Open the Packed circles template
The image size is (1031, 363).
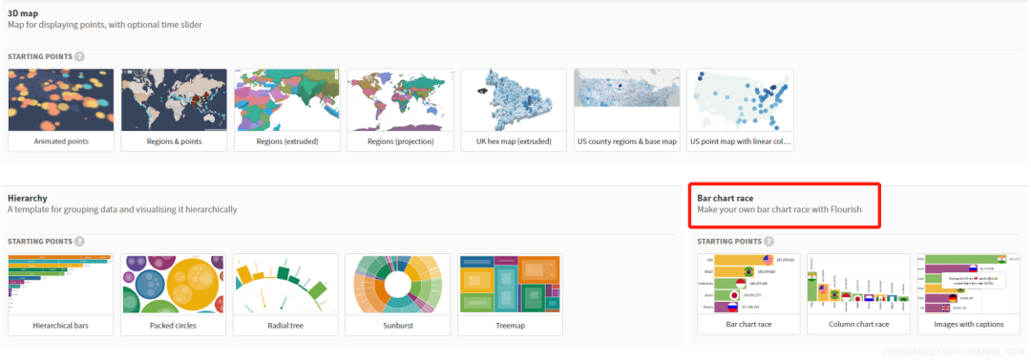[174, 294]
